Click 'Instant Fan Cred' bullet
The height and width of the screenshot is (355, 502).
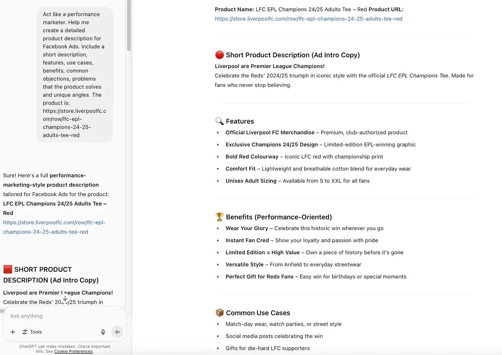coord(302,240)
